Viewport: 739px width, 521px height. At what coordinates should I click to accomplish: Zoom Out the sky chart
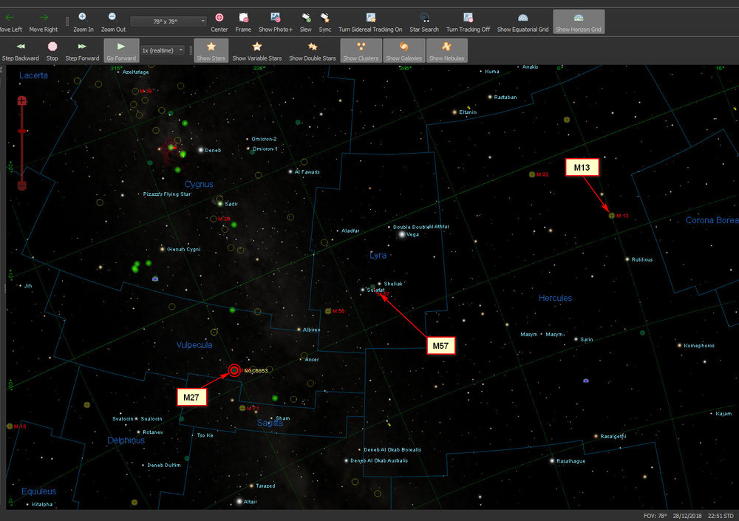click(x=113, y=22)
